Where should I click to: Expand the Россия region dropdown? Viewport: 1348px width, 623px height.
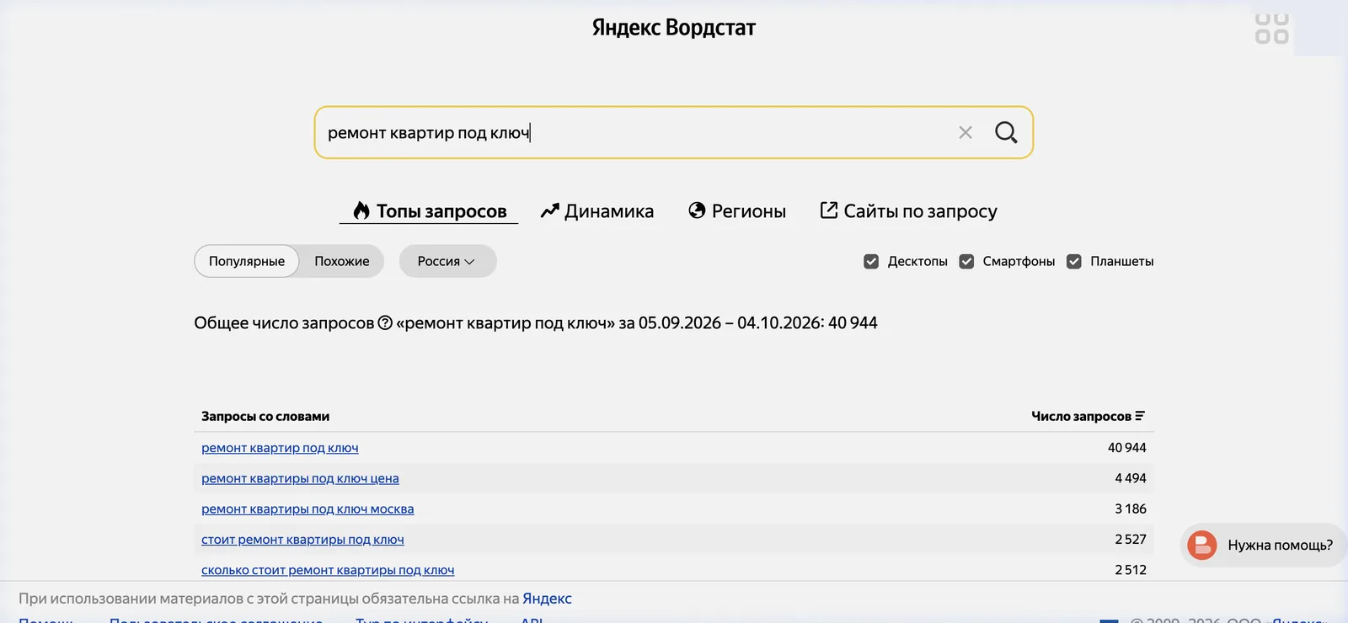[447, 261]
